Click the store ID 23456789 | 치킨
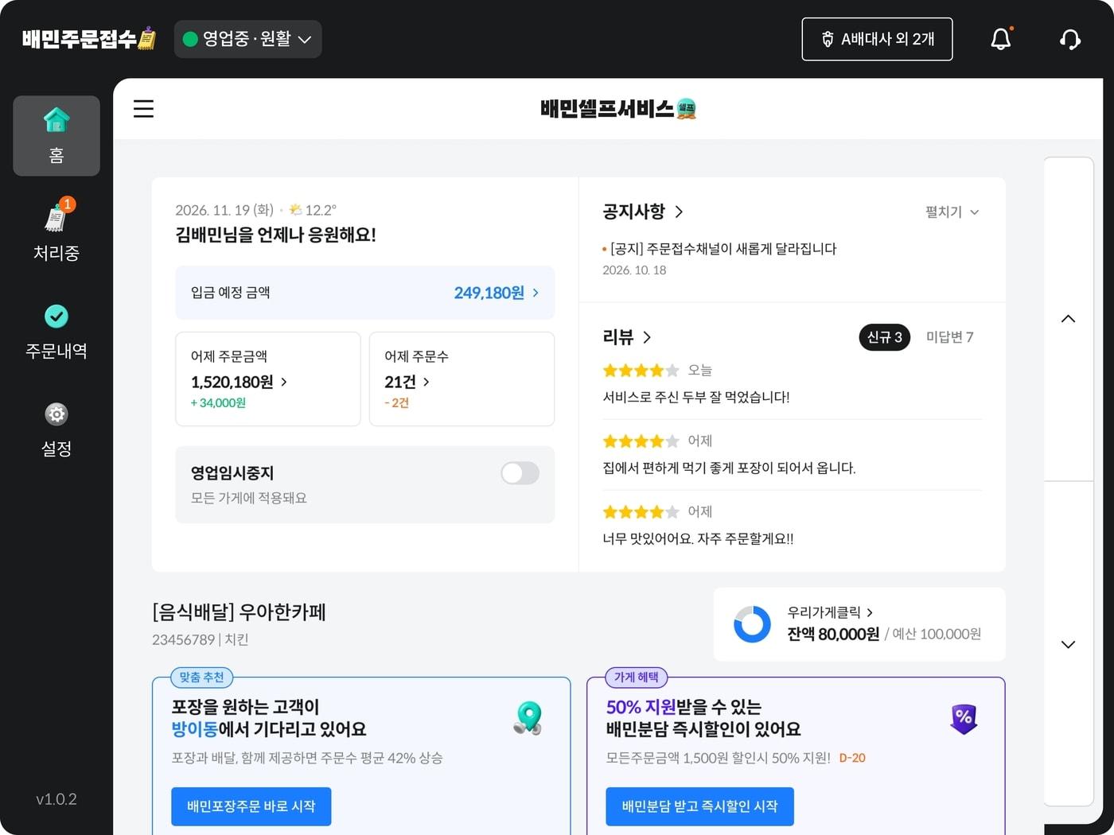The width and height of the screenshot is (1114, 835). [x=201, y=639]
